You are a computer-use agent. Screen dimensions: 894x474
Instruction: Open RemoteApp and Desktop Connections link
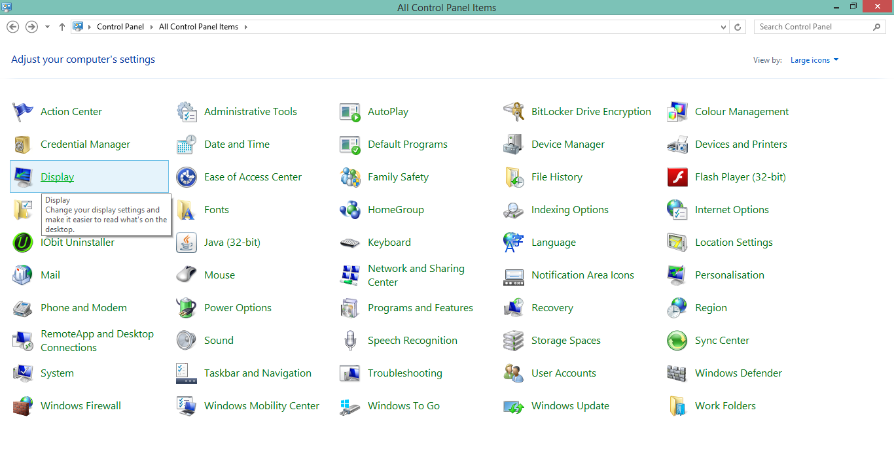click(x=97, y=341)
